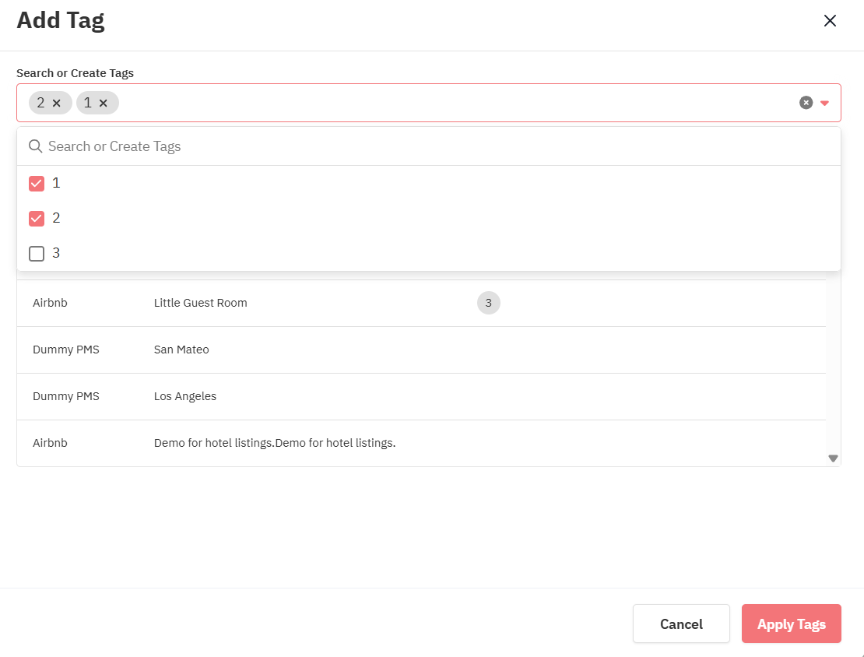Uncheck the tag 2 checkbox

37,219
